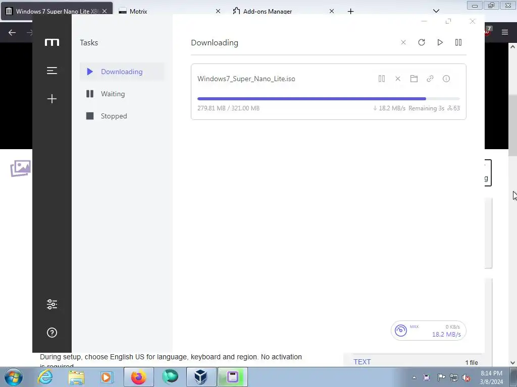Expand the list all tabs dropdown
Viewport: 517px width, 387px height.
[436, 11]
